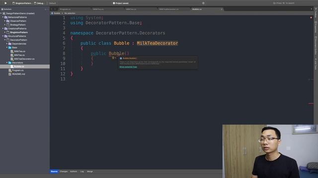Screen dimensions: 318x178
Task: Click the lightbulb quick-fix icon
Action: coord(113,58)
